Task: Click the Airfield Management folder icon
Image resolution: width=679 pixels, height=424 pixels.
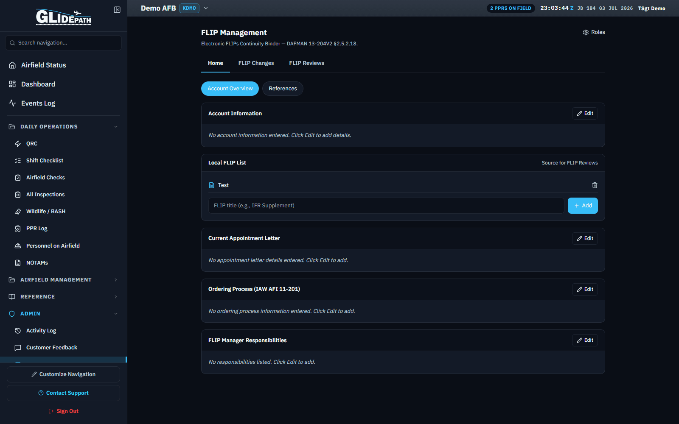Action: coord(12,280)
